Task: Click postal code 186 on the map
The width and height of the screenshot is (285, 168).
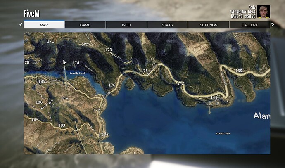Action: pos(39,102)
